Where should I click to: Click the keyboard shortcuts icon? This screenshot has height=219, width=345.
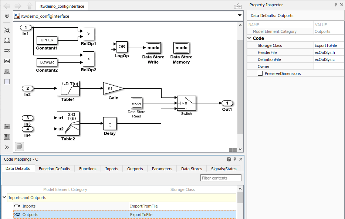point(238,6)
